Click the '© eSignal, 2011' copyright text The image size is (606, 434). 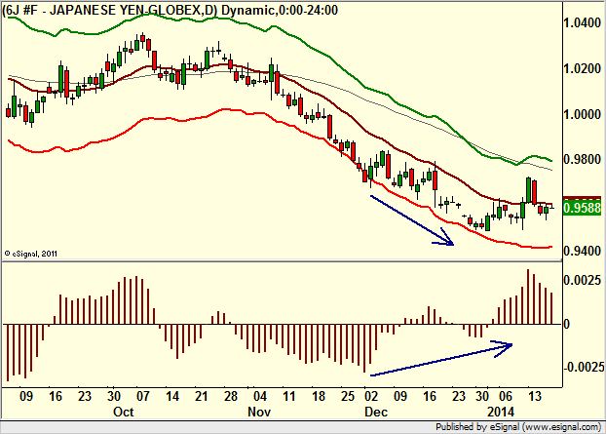[x=31, y=254]
